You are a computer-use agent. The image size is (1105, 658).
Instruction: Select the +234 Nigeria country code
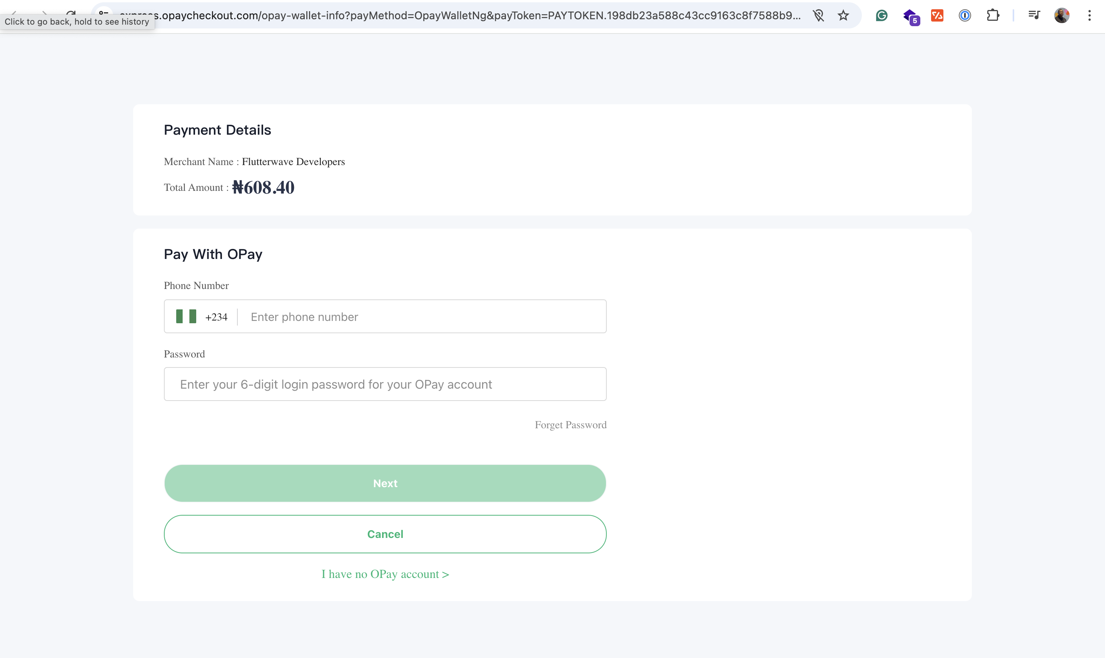click(202, 317)
